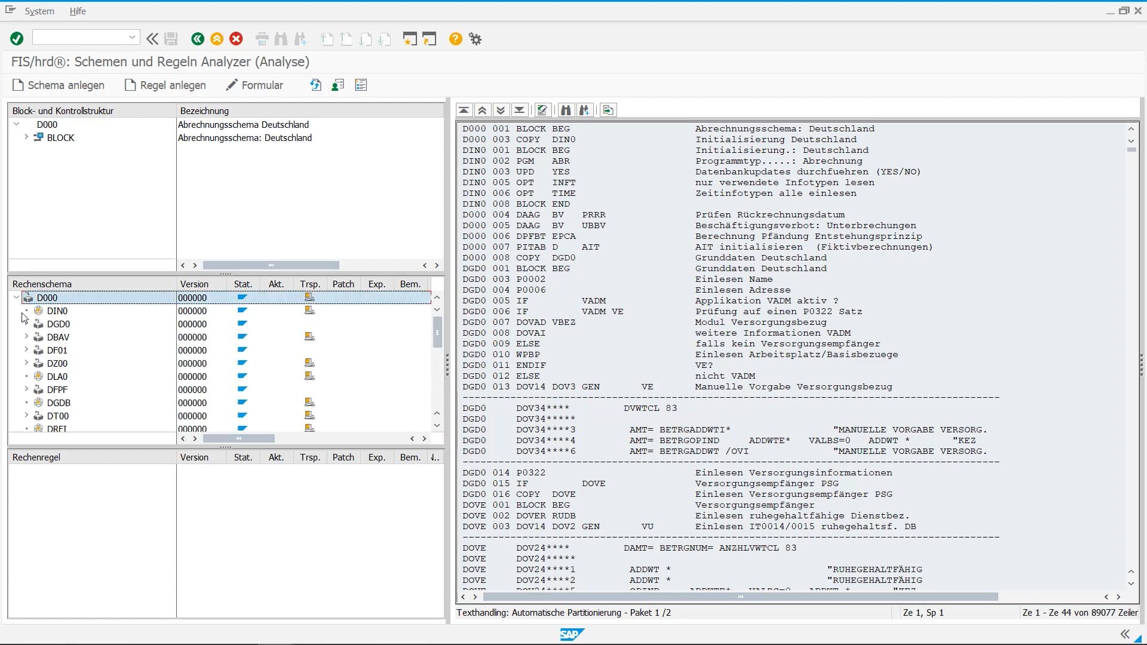This screenshot has width=1147, height=645.
Task: Expand the DT00 schema node
Action: (x=26, y=416)
